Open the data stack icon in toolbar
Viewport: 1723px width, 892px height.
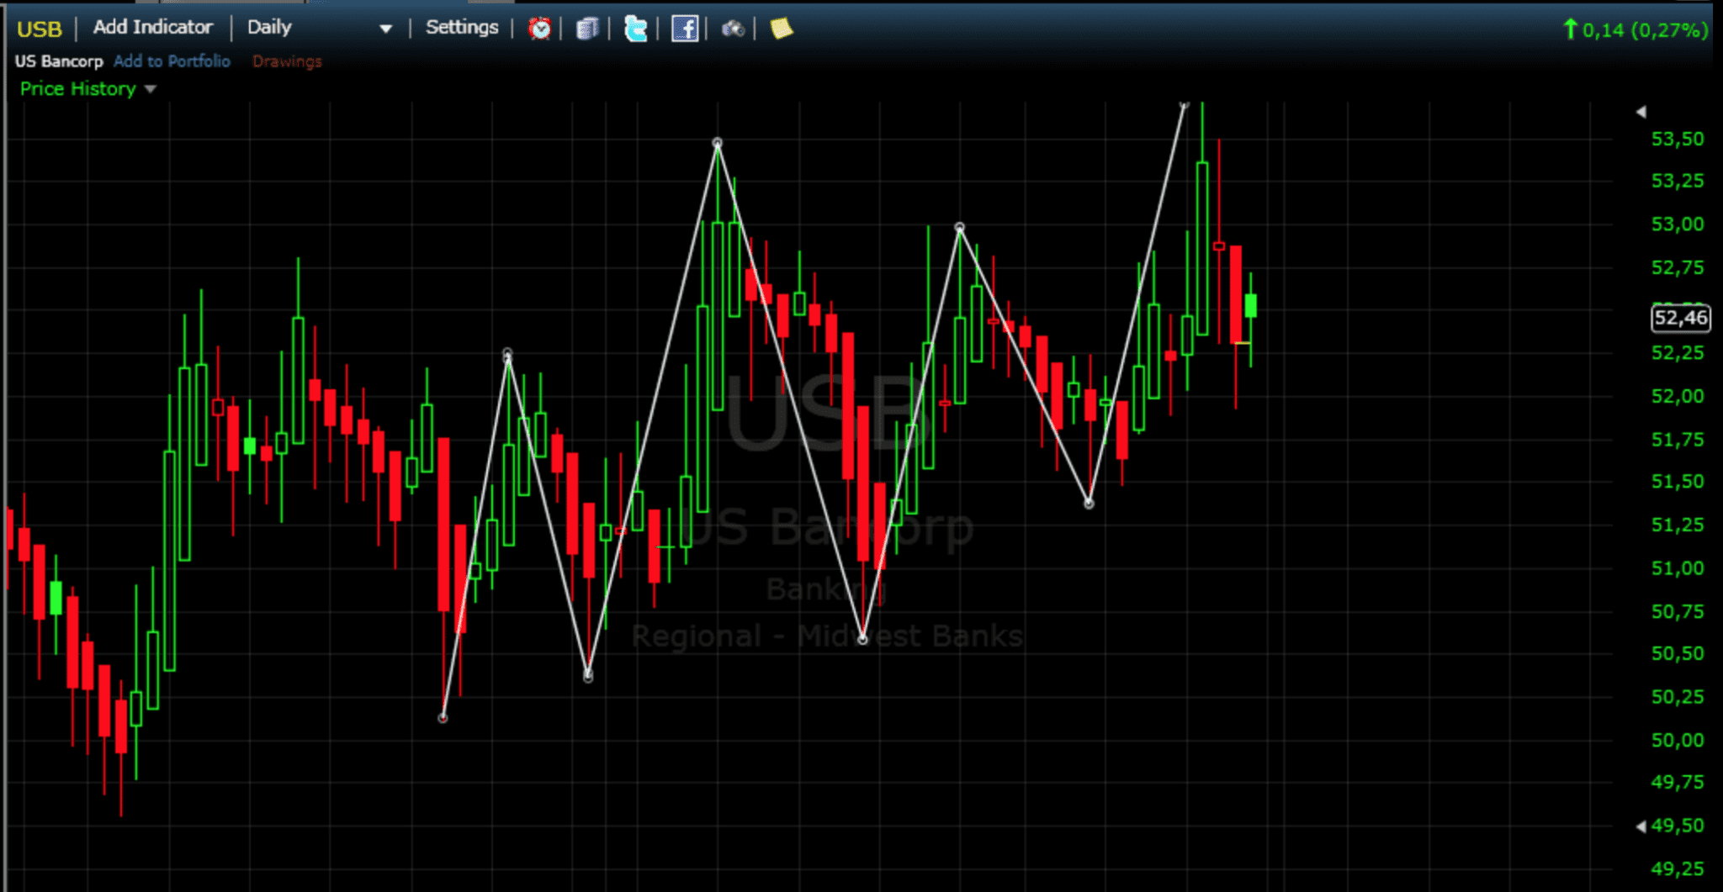pyautogui.click(x=587, y=29)
